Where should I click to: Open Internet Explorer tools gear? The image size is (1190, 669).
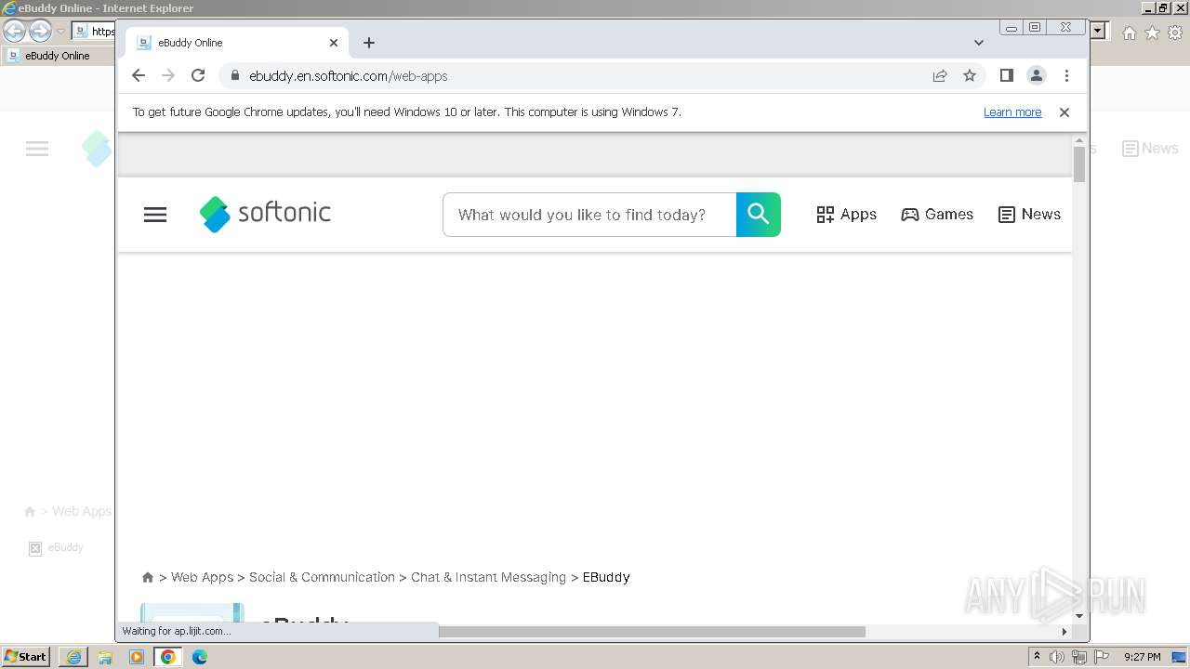pyautogui.click(x=1175, y=33)
